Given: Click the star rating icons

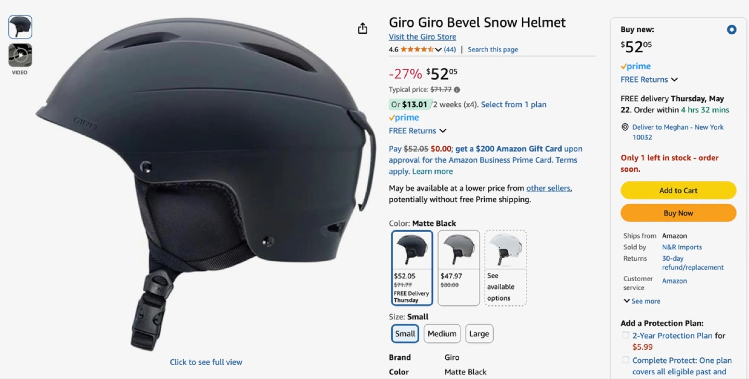Looking at the screenshot, I should click(x=417, y=49).
